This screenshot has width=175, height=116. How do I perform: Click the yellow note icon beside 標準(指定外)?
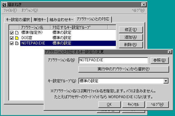(17, 33)
